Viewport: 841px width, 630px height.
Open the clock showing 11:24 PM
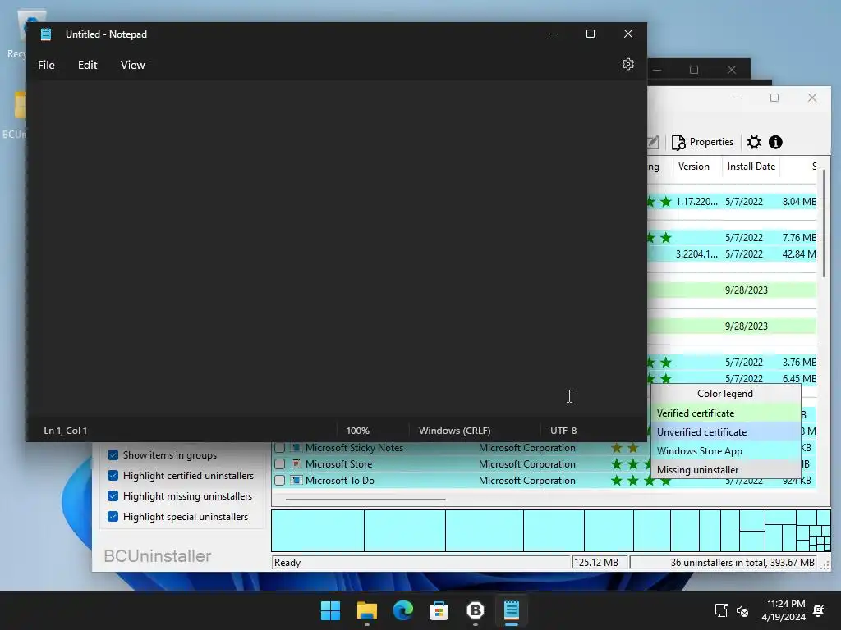coord(783,610)
